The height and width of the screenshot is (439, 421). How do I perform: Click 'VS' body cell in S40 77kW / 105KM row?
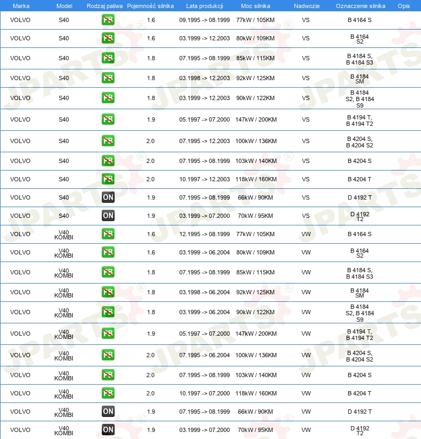click(306, 20)
